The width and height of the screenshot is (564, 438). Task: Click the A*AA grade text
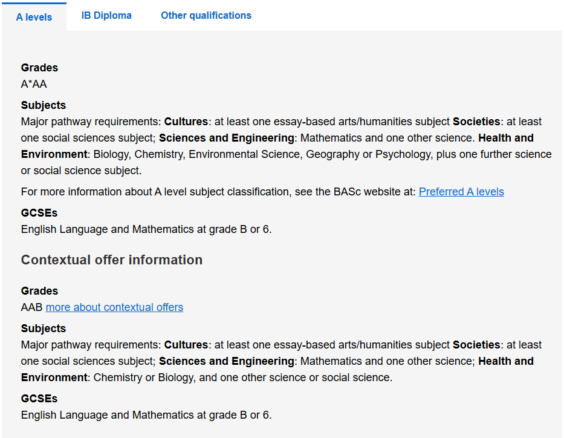tap(34, 84)
